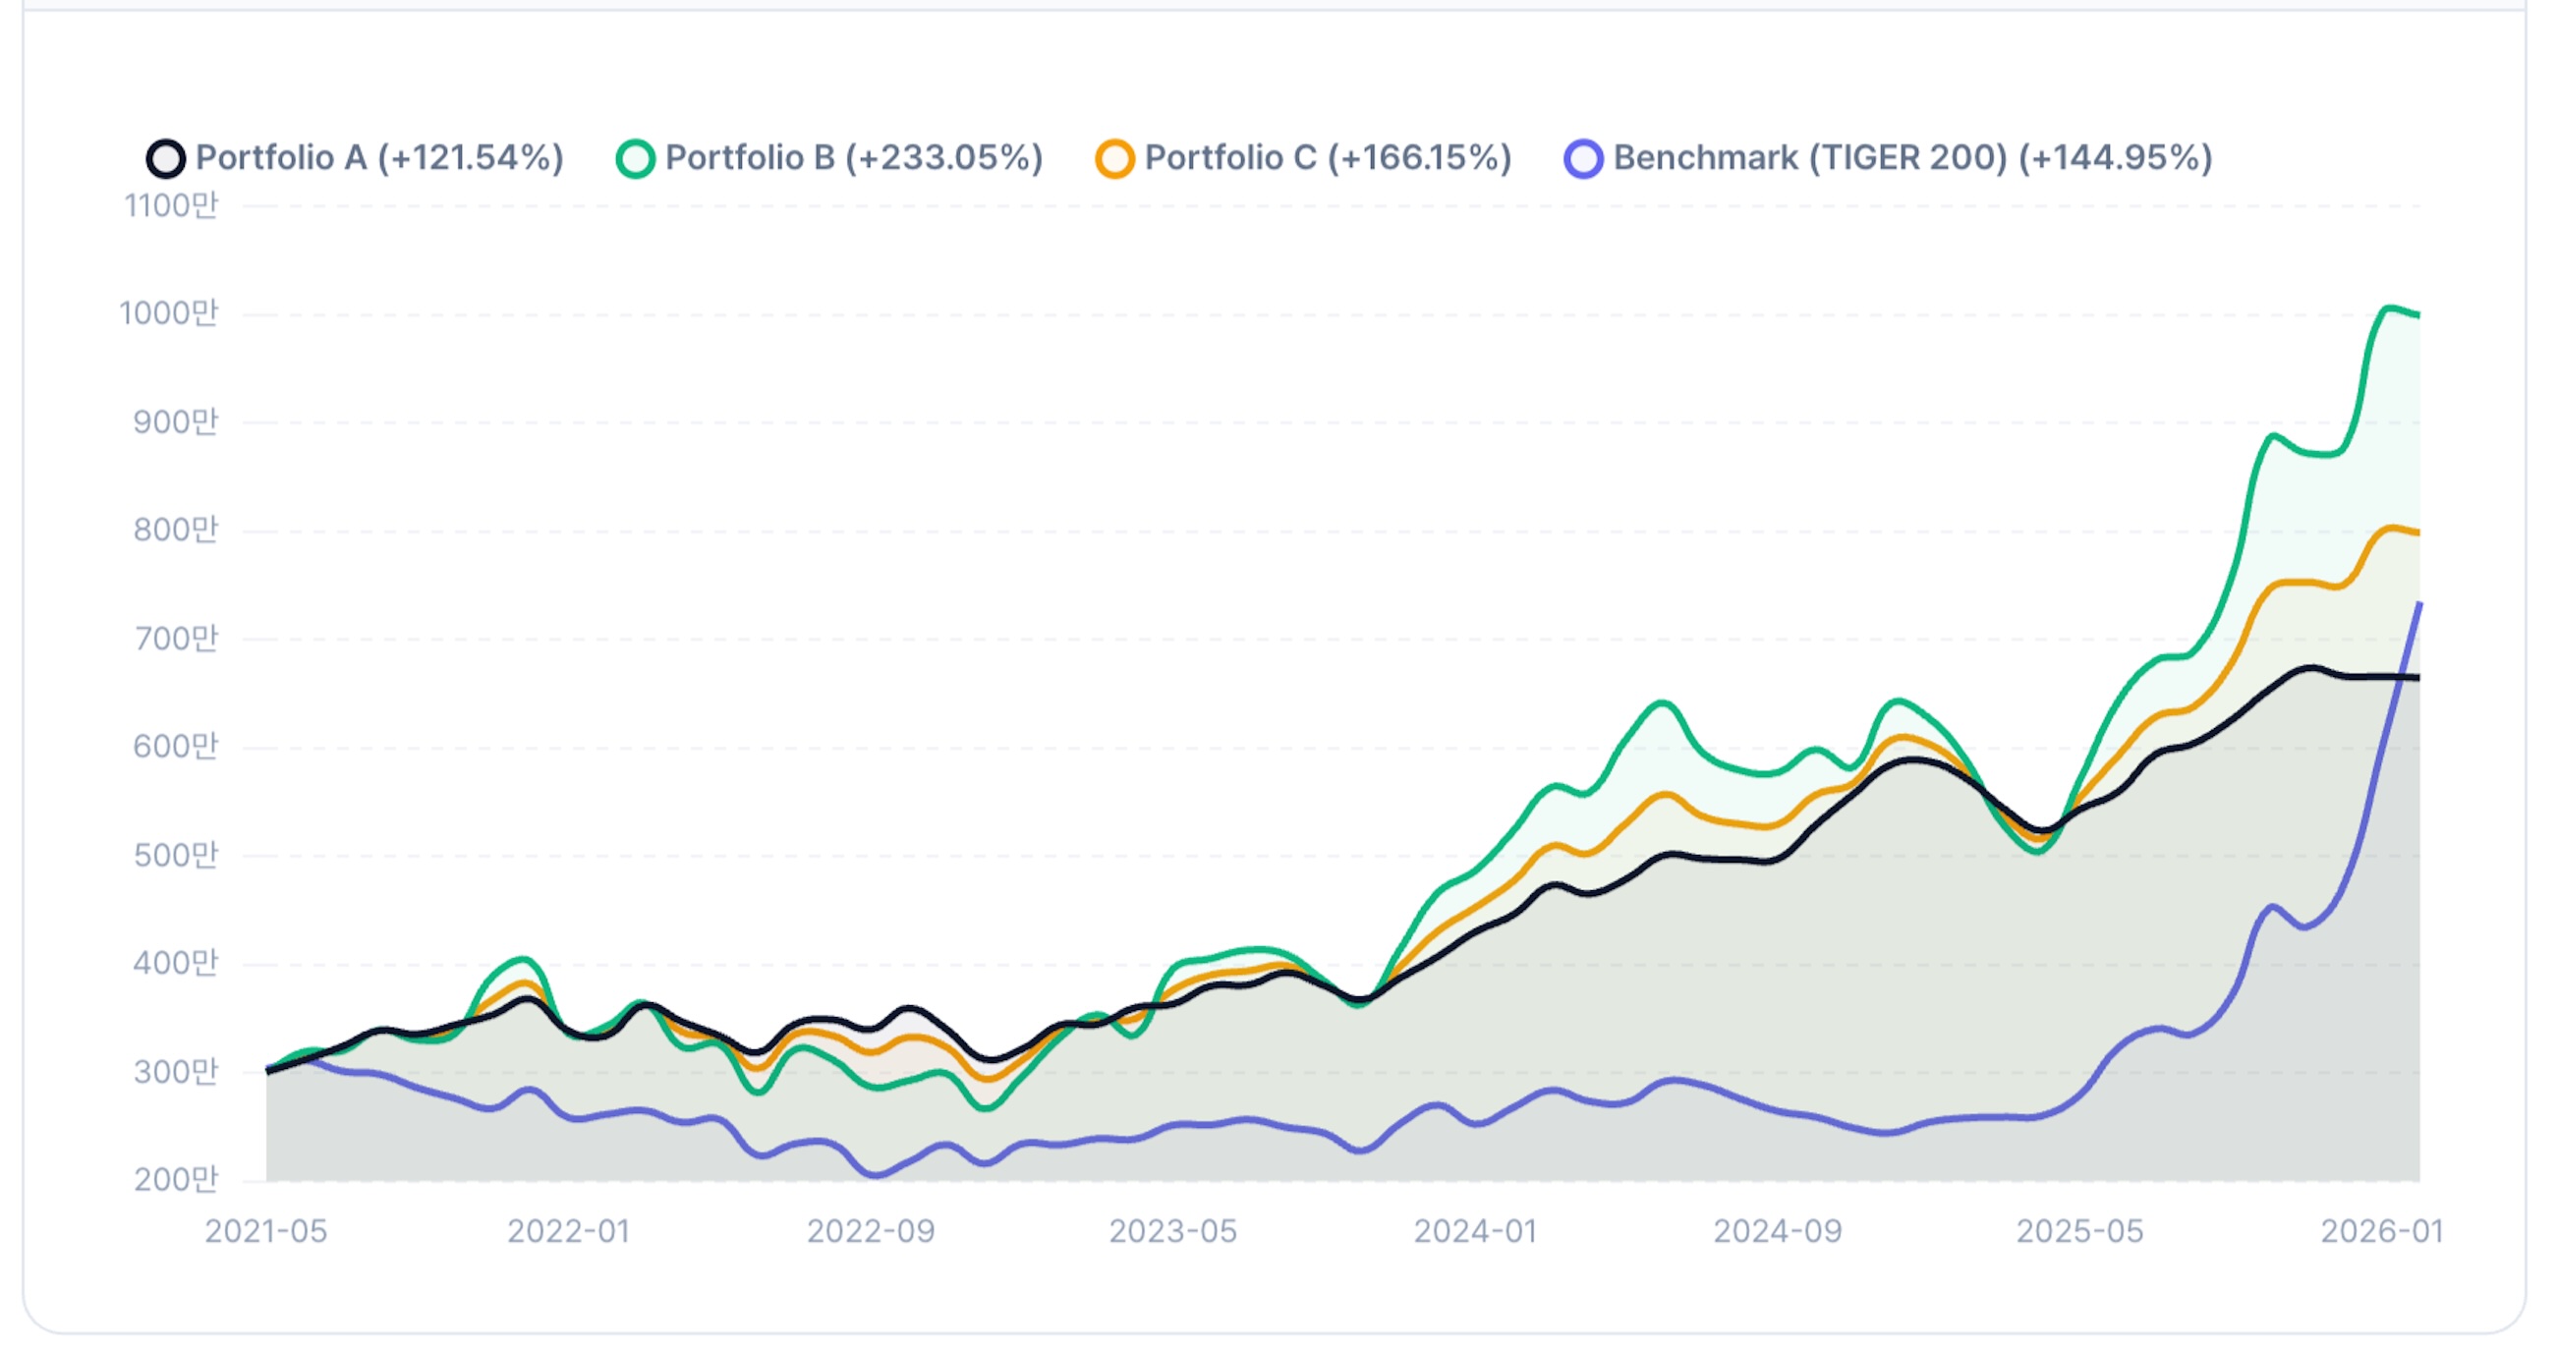Hide the Benchmark (TIGER 200) series label
Viewport: 2557px width, 1348px height.
pos(1912,158)
